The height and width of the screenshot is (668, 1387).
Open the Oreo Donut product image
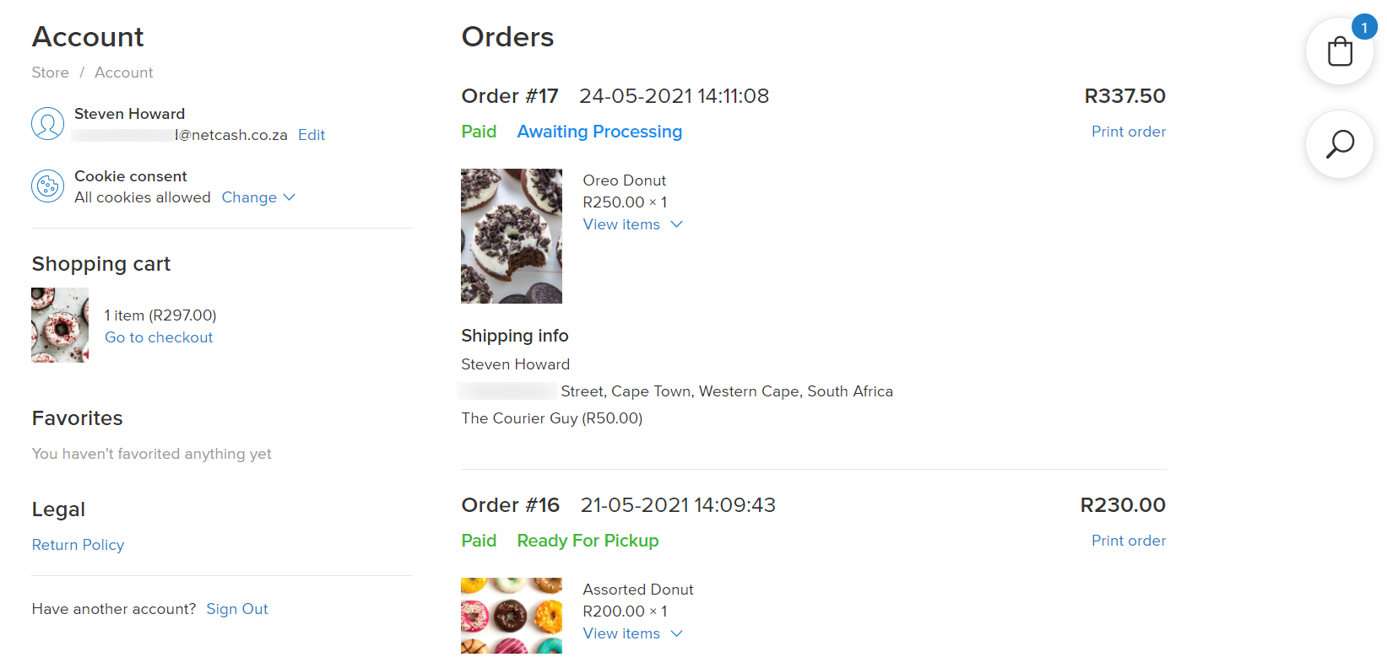tap(512, 236)
